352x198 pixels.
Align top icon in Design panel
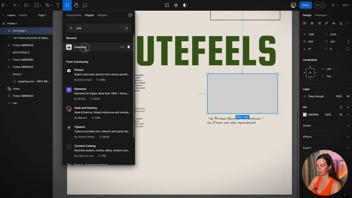pos(326,23)
